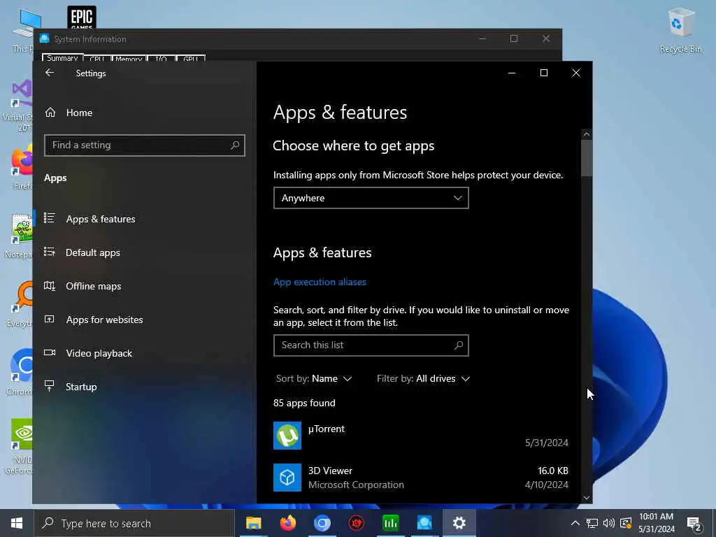The image size is (716, 537).
Task: Open Video playback section
Action: pos(99,353)
